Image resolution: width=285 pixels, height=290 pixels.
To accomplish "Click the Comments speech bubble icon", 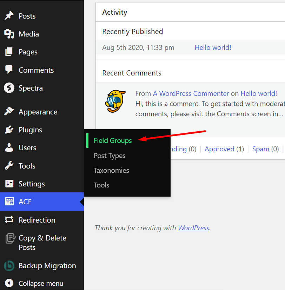I will click(x=9, y=70).
